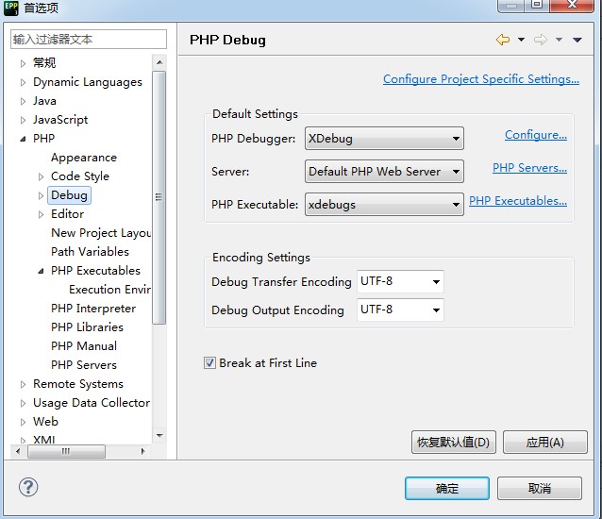The width and height of the screenshot is (602, 519).
Task: Expand the Web tree node
Action: point(23,422)
